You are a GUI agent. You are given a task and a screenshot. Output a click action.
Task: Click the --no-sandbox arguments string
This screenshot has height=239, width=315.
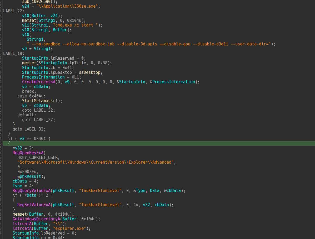pyautogui.click(x=149, y=44)
